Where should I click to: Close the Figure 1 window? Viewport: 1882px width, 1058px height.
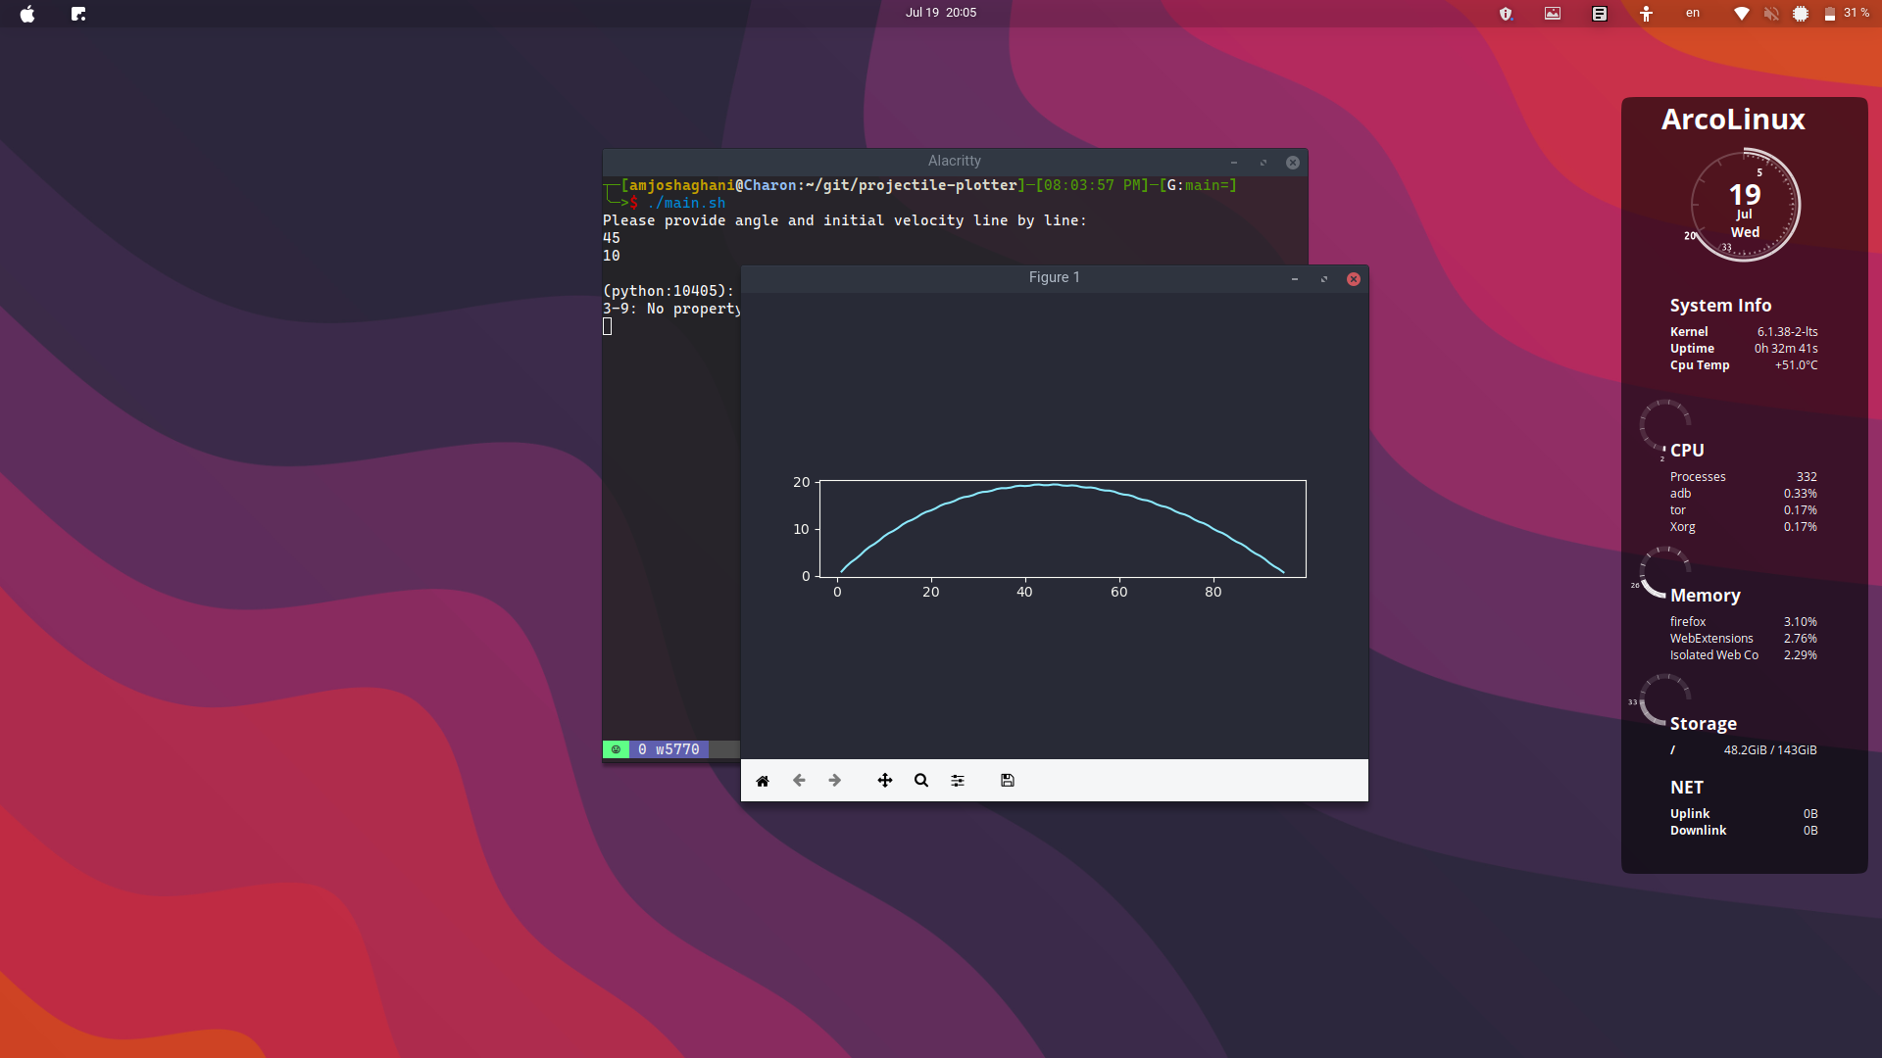tap(1354, 279)
